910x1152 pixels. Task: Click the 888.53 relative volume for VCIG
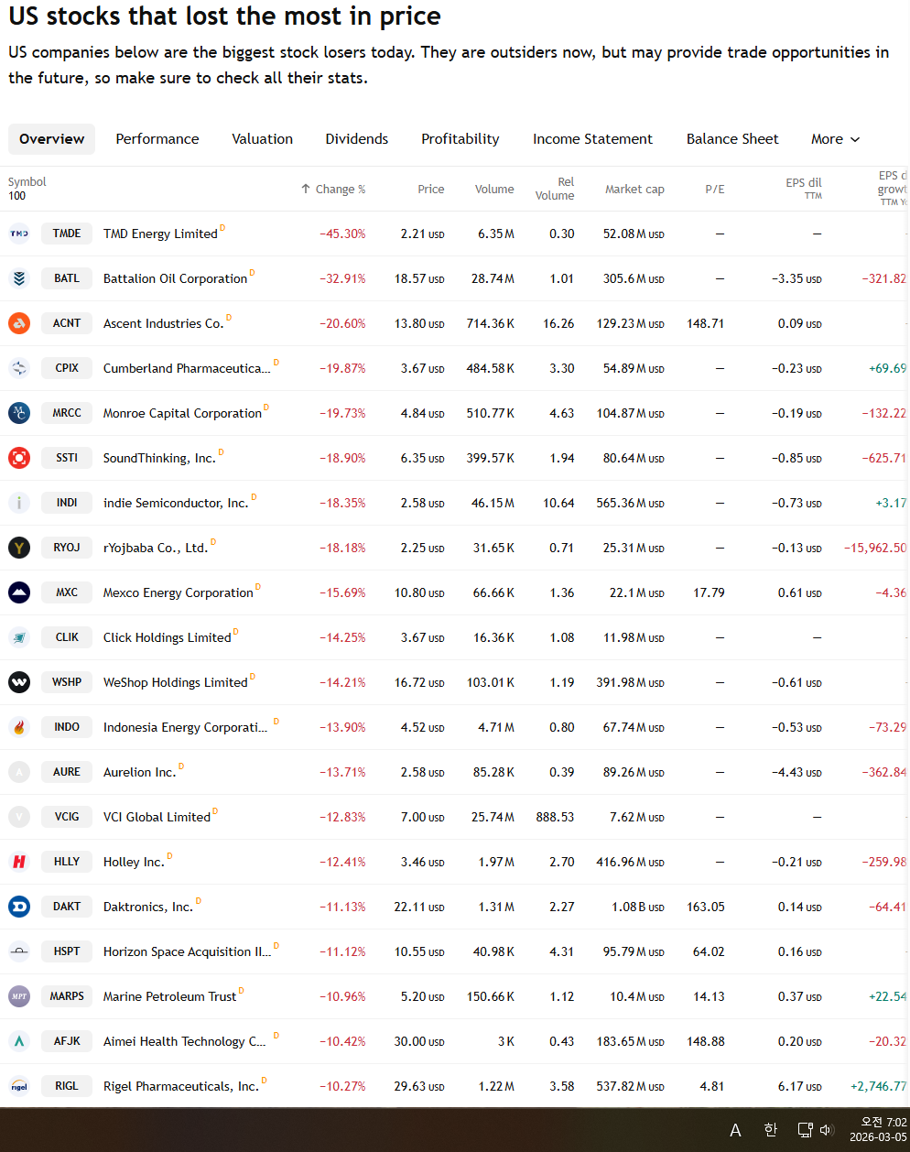point(555,817)
